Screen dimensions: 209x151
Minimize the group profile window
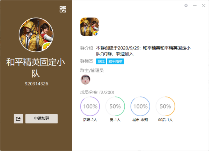195,6
